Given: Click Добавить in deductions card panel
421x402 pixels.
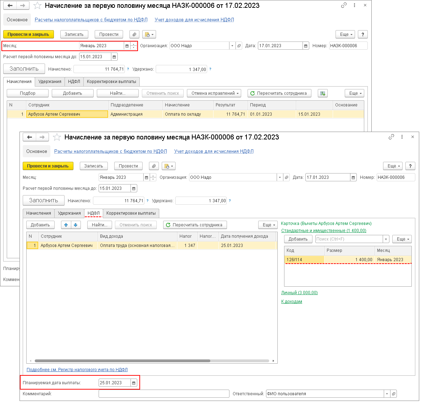Looking at the screenshot, I should pyautogui.click(x=298, y=239).
